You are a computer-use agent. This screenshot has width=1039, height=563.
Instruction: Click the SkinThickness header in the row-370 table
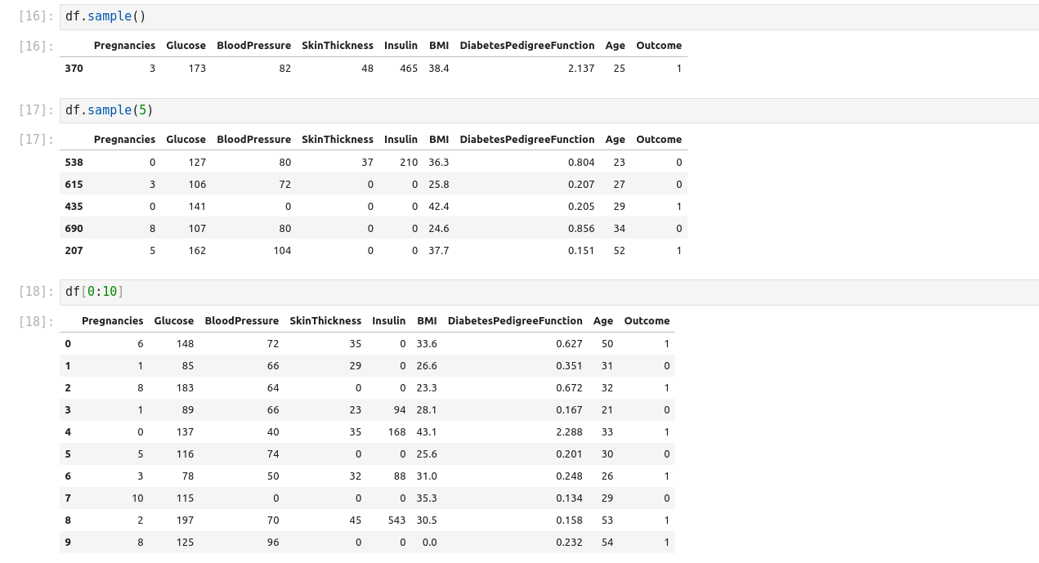pos(338,46)
